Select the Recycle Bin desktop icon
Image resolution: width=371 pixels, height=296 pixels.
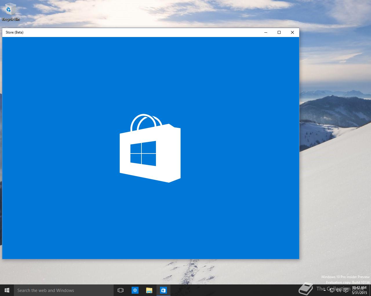(x=11, y=12)
